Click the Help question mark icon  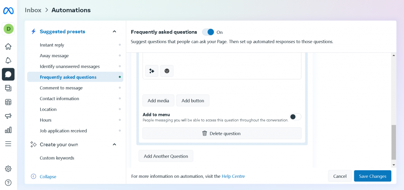click(x=8, y=183)
